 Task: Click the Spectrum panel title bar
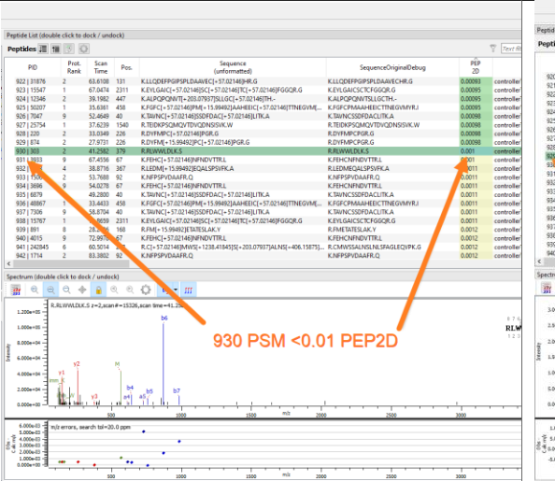(263, 276)
